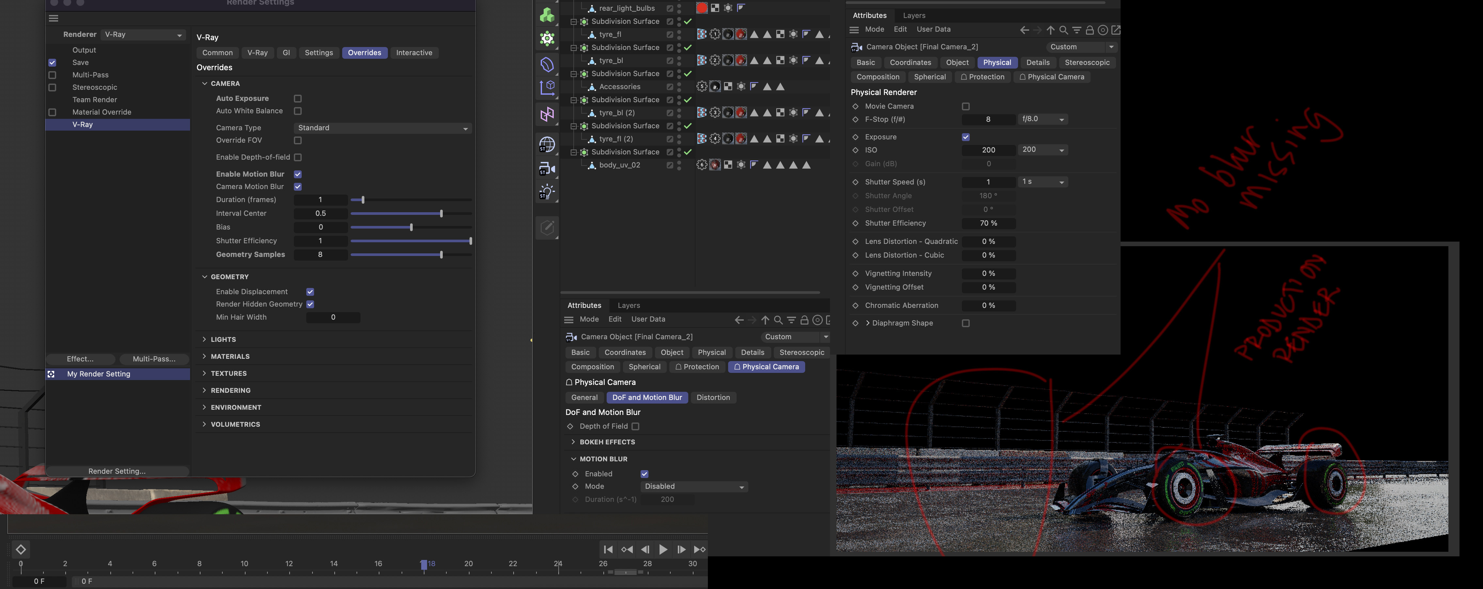Enable Multi-Pass checkbox in render list
Image resolution: width=1483 pixels, height=589 pixels.
[52, 75]
